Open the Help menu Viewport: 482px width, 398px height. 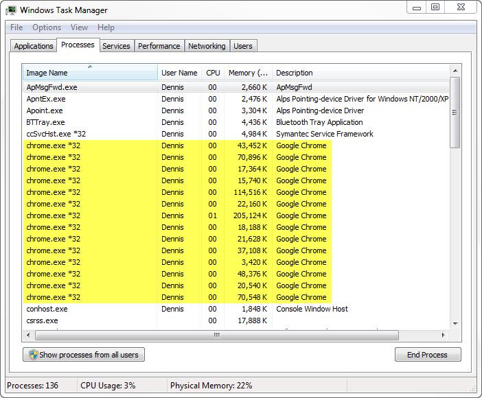(x=106, y=27)
